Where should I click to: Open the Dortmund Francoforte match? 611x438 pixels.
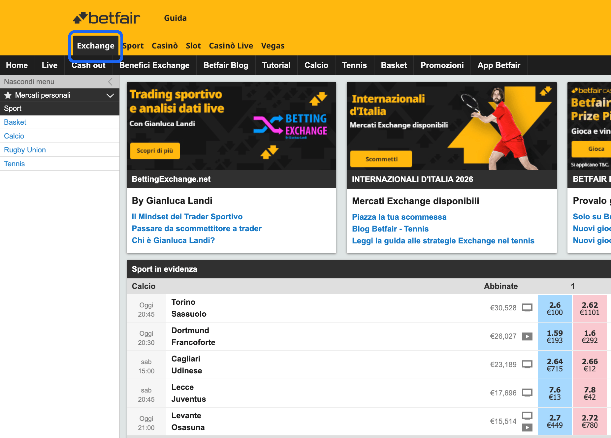(x=193, y=336)
